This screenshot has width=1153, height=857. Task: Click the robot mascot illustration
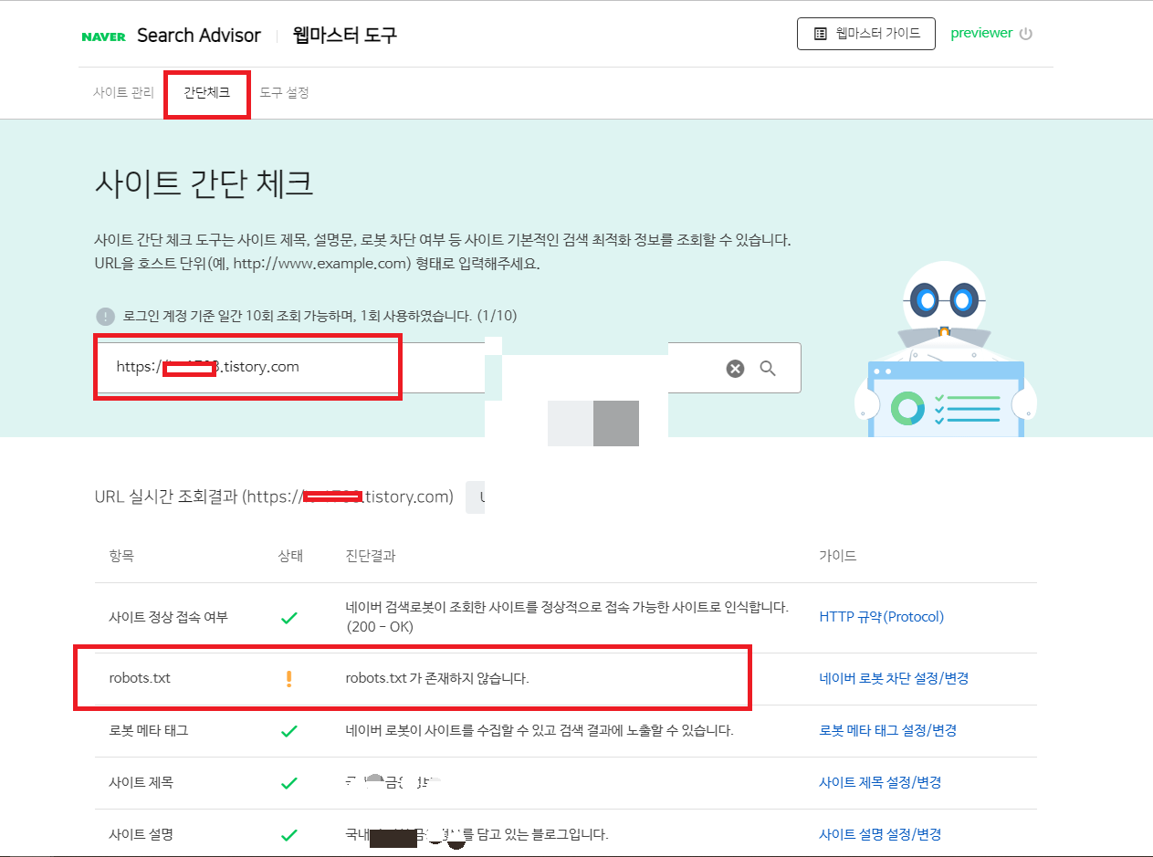point(945,349)
